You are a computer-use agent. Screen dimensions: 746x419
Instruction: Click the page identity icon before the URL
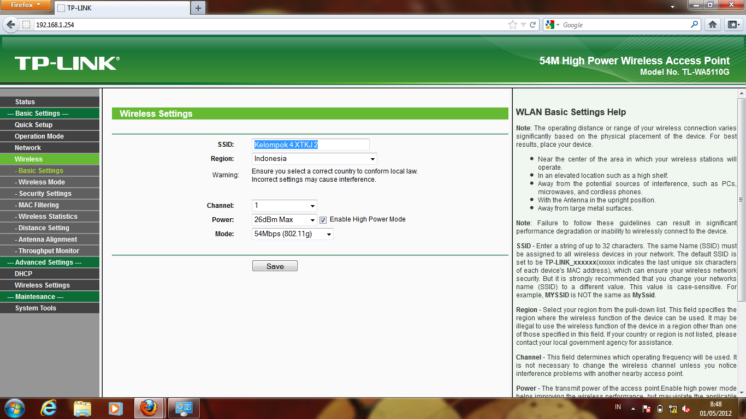(x=26, y=25)
